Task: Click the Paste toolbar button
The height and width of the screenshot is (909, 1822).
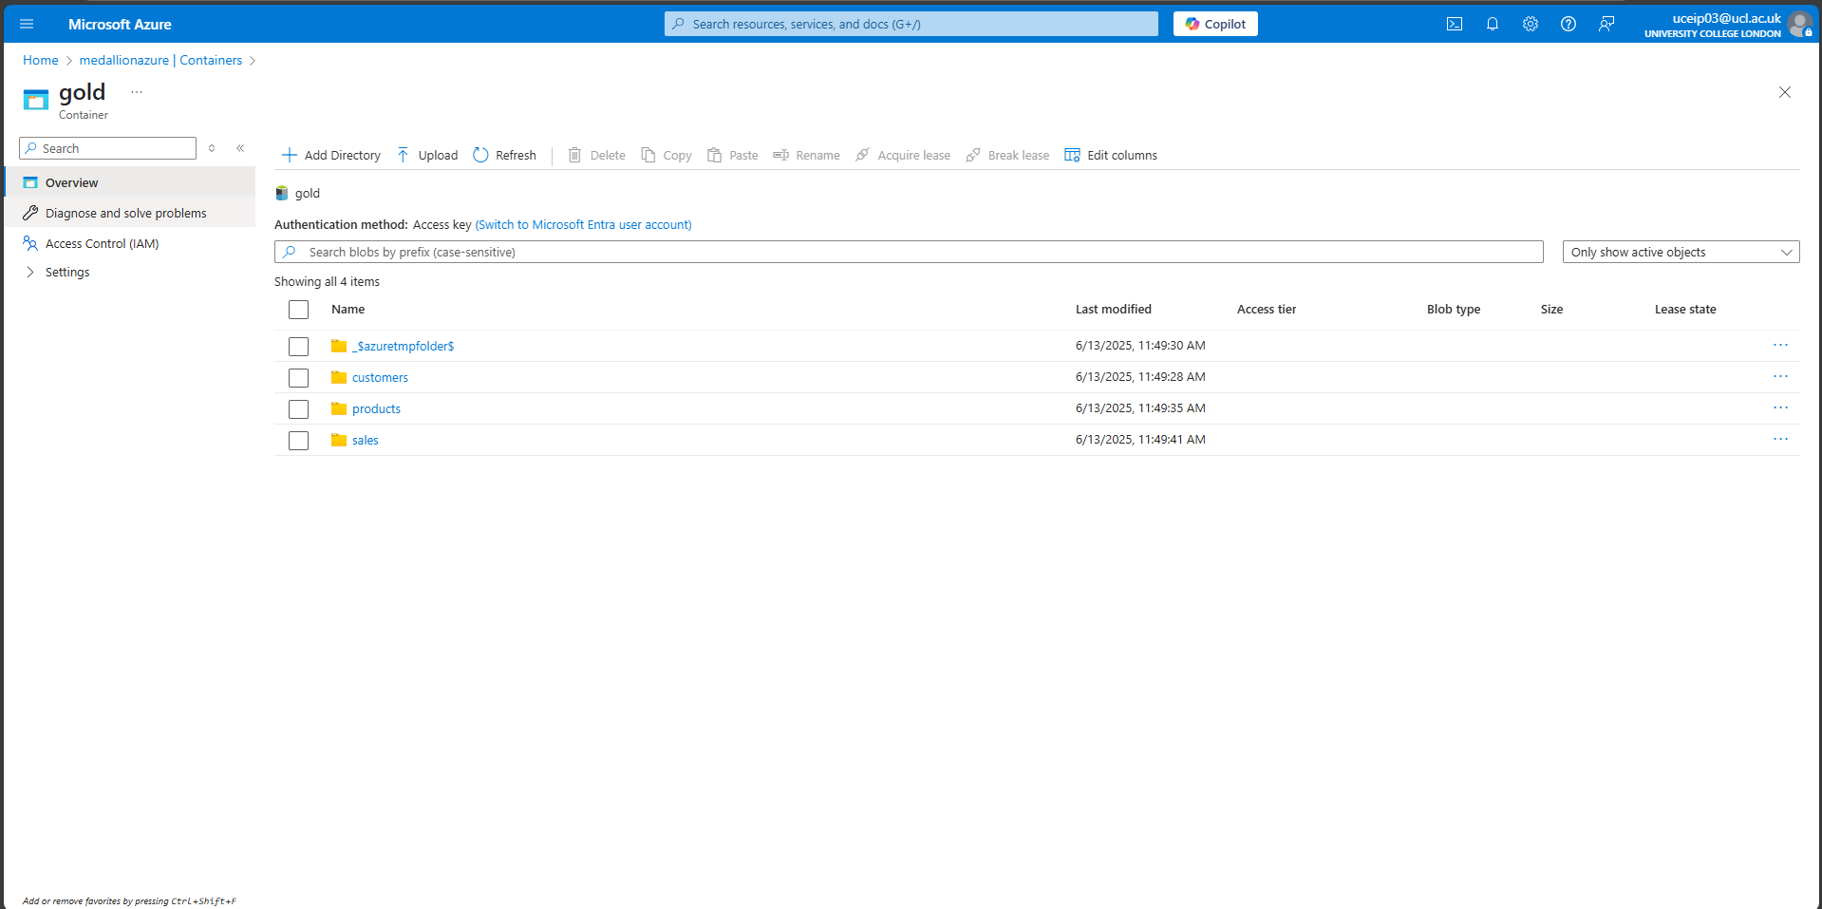Action: (733, 155)
